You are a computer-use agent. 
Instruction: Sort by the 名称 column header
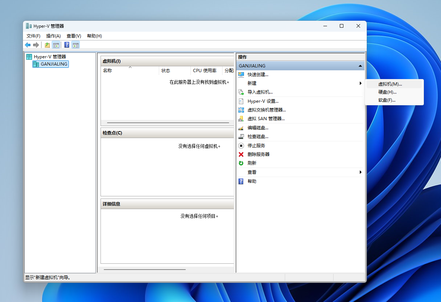130,71
